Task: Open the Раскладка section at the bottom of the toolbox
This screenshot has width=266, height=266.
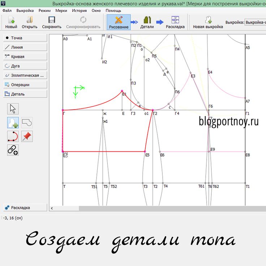Action: (x=25, y=207)
